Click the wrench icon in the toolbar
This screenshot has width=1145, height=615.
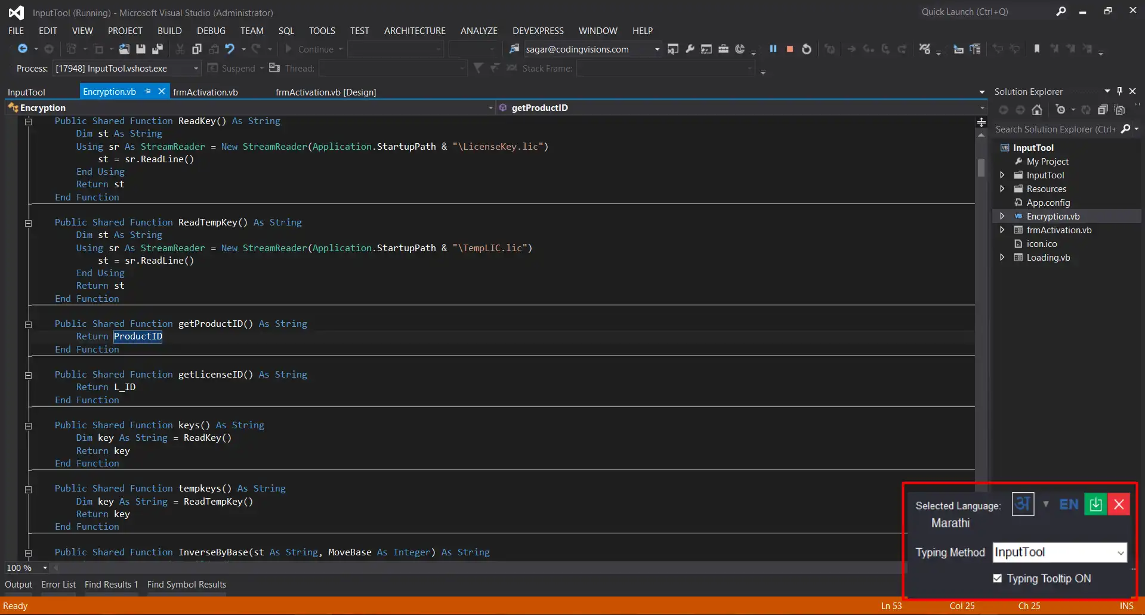(690, 49)
